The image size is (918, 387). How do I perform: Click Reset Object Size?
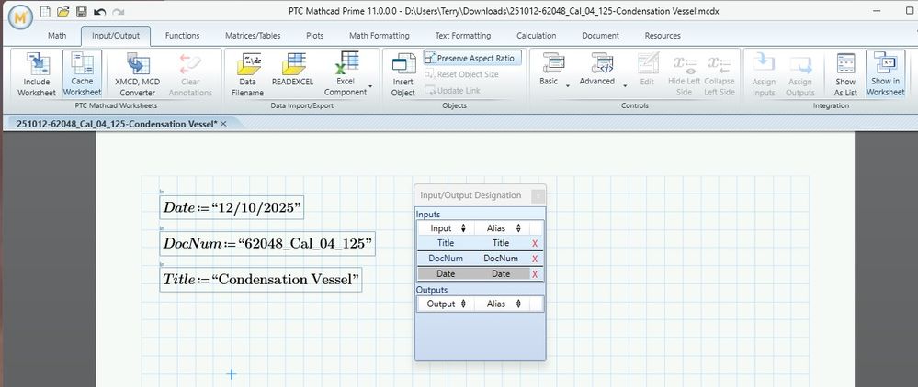pos(462,74)
